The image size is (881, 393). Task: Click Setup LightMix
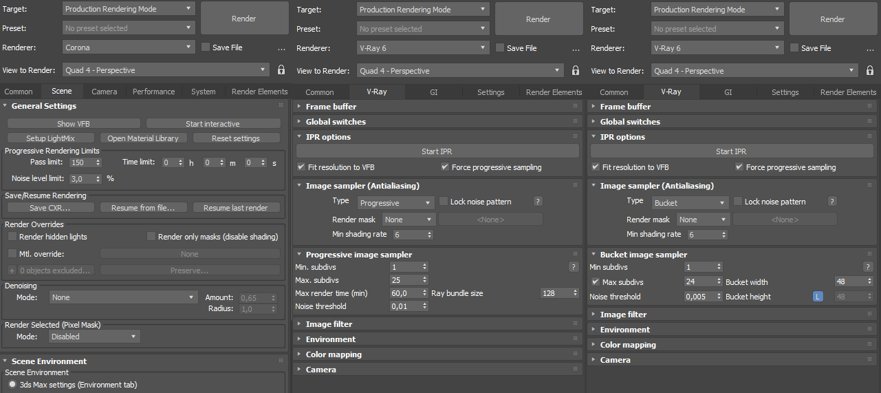50,138
